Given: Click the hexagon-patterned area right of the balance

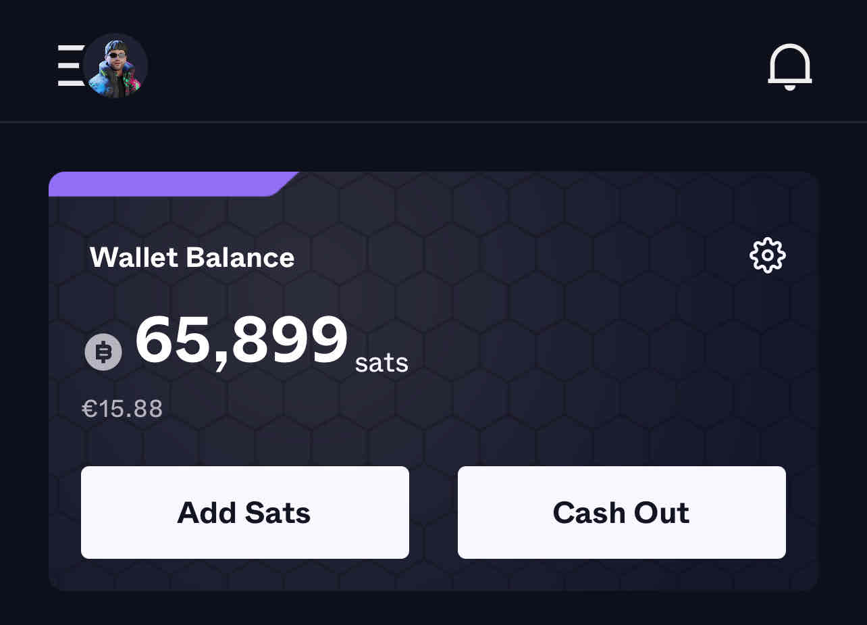Looking at the screenshot, I should [x=594, y=345].
